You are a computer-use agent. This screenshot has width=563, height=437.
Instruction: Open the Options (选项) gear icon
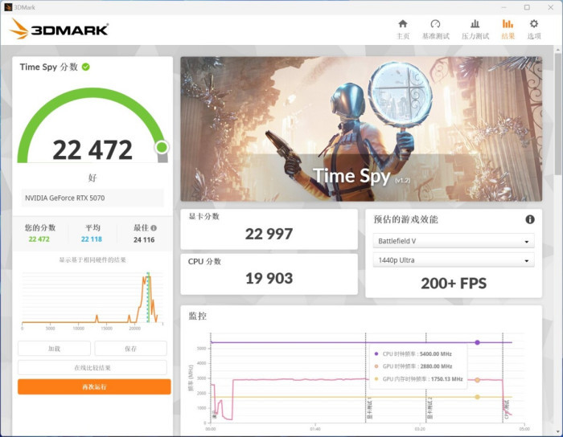coord(534,24)
